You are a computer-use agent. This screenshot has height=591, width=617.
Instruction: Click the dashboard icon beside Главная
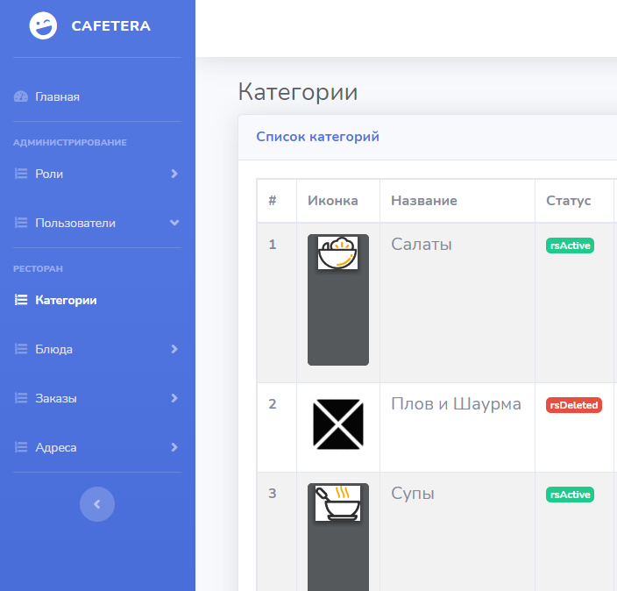pyautogui.click(x=21, y=96)
